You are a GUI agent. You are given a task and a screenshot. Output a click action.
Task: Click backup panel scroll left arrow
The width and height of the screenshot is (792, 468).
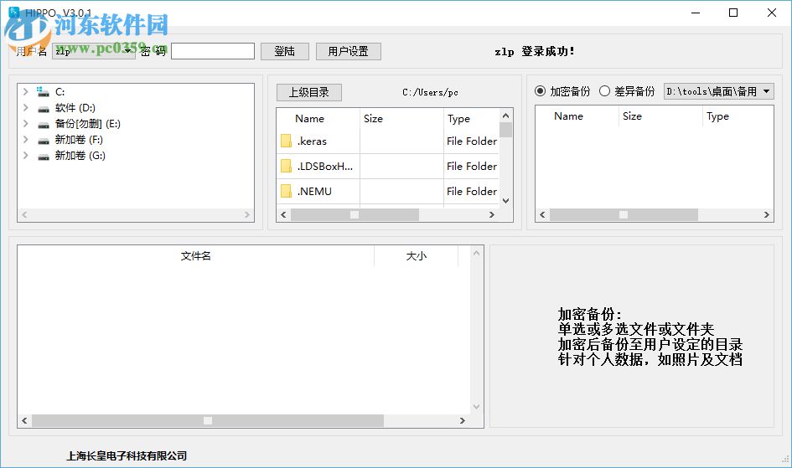pos(542,215)
